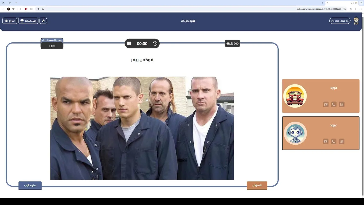Viewport: 364px width, 205px height.
Task: Pause the question countdown timer
Action: coord(129,44)
